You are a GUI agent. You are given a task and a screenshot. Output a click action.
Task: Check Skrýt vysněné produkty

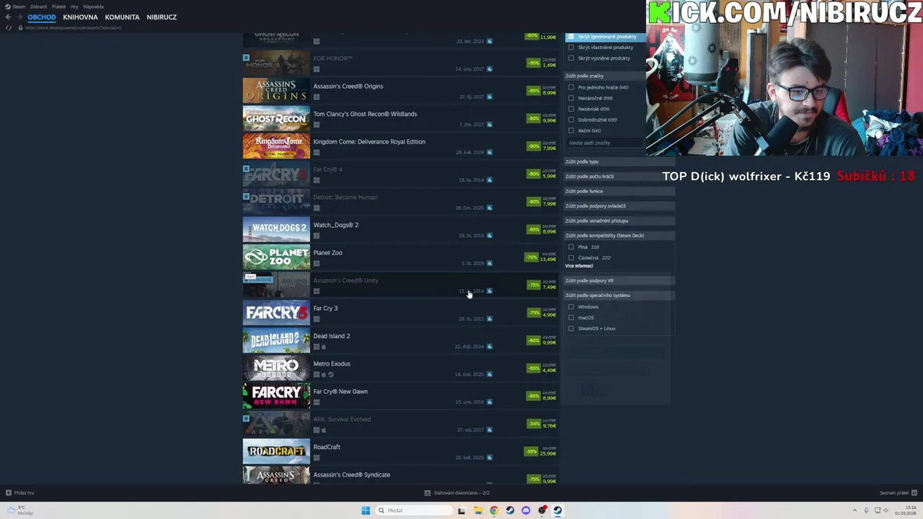click(x=571, y=58)
